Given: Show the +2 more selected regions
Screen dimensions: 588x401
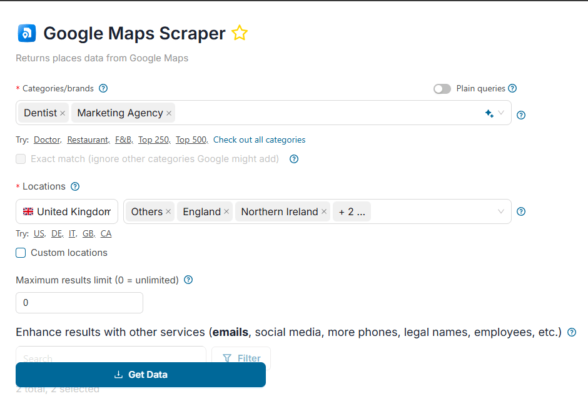Looking at the screenshot, I should coord(352,211).
